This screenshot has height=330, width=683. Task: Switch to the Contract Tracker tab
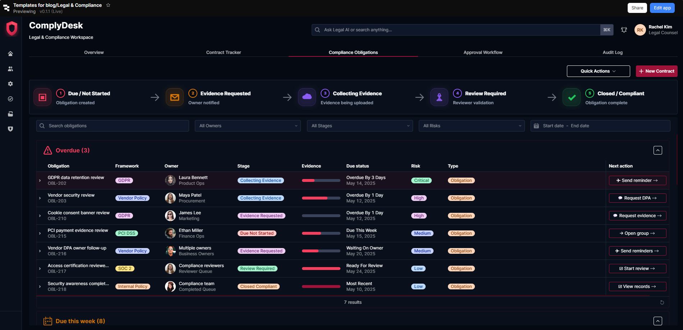coord(224,52)
